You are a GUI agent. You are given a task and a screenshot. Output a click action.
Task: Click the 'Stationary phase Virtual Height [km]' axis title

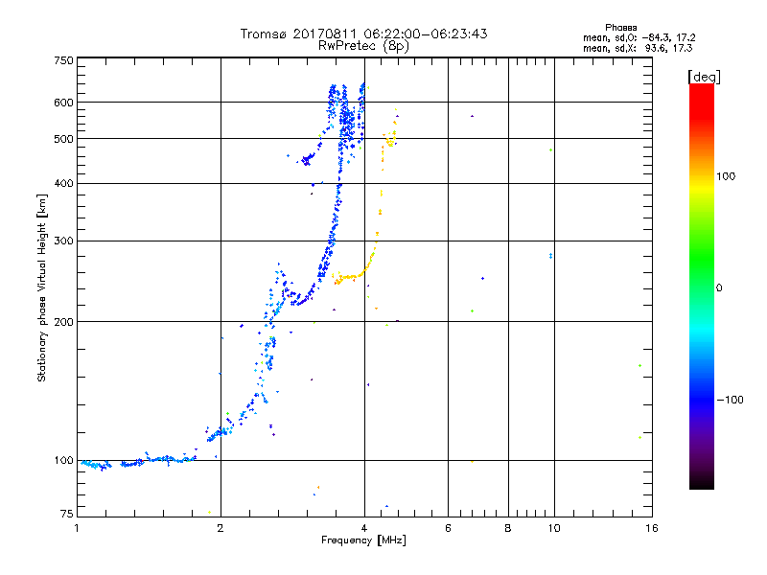(42, 287)
